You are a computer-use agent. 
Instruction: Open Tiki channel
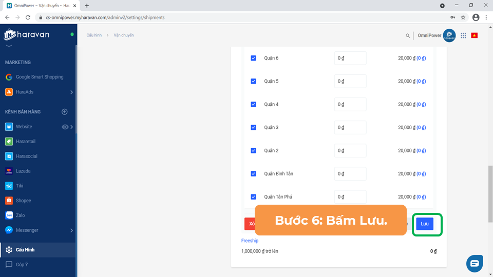(19, 186)
